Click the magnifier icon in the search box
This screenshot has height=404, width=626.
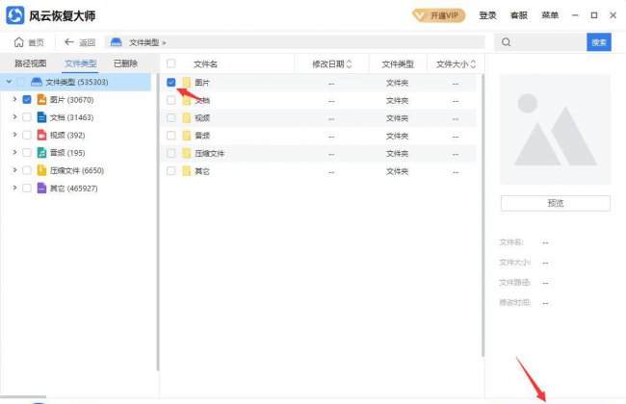click(506, 42)
